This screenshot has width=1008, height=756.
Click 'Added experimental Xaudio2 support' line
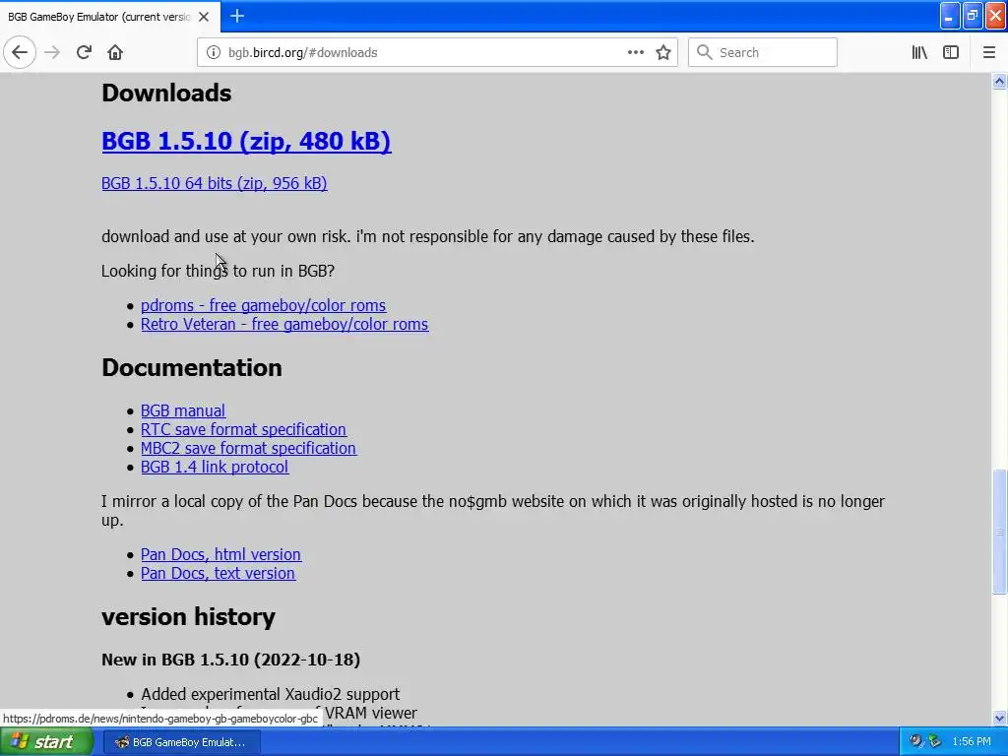[x=270, y=694]
